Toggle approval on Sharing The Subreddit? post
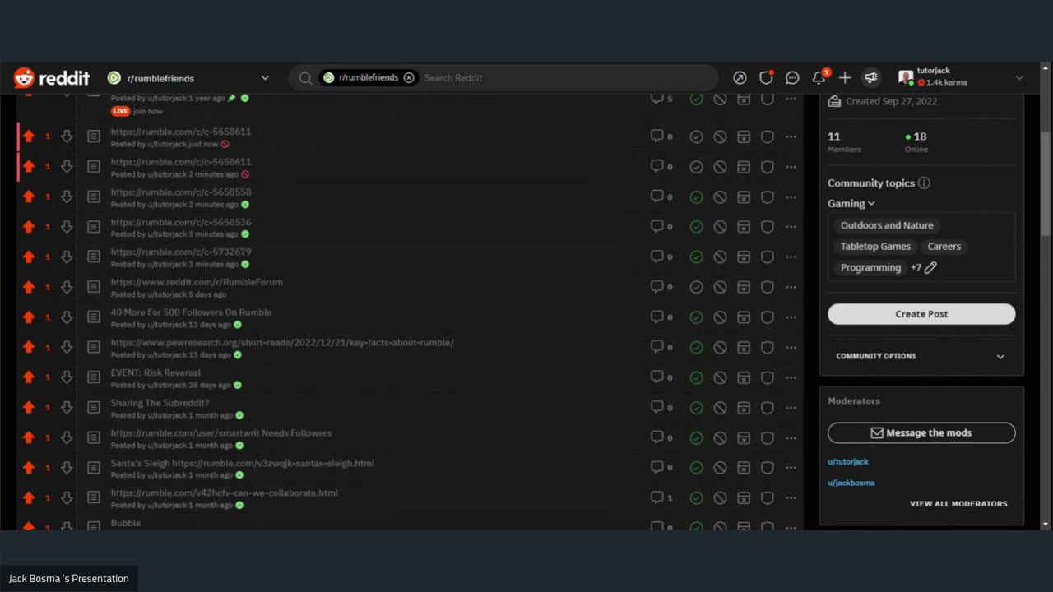The height and width of the screenshot is (592, 1053). click(x=697, y=408)
